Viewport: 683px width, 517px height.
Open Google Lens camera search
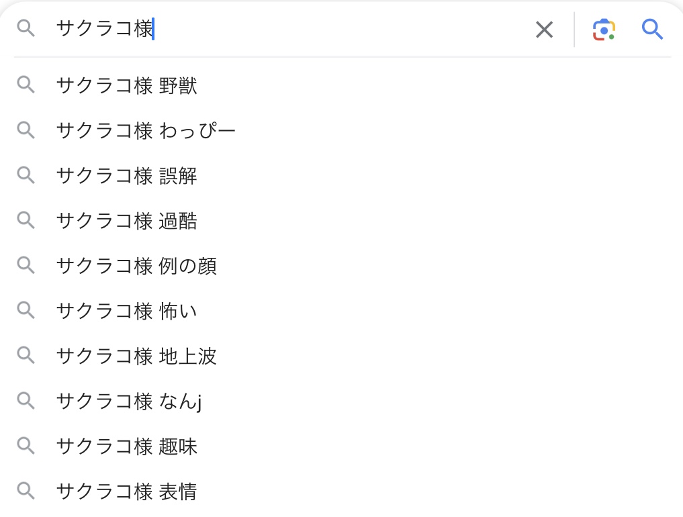click(604, 30)
